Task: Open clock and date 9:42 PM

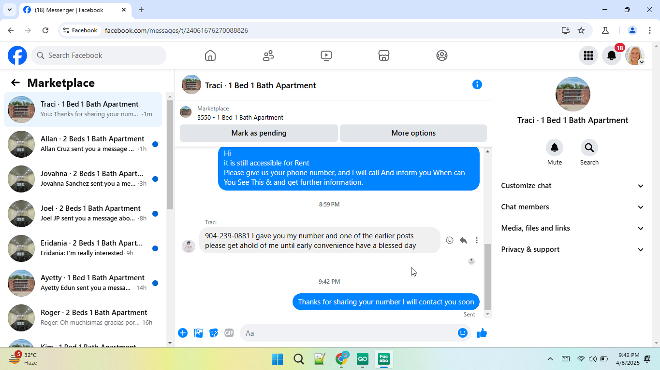Action: [629, 359]
